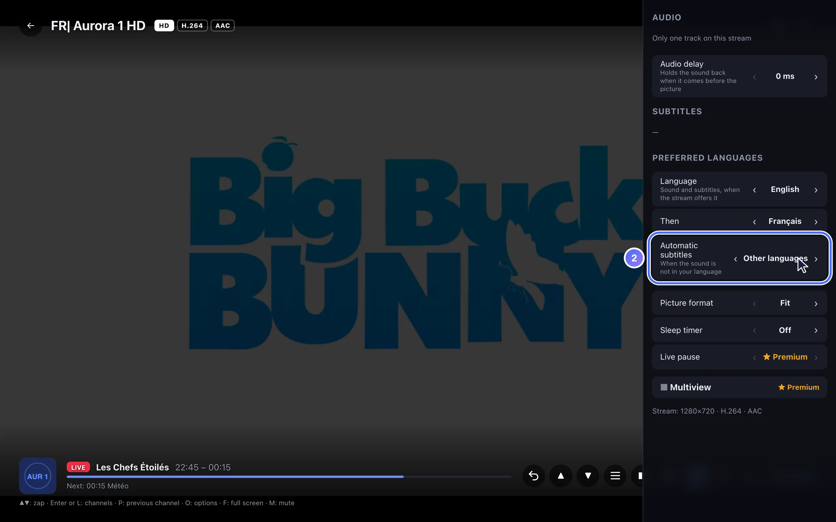
Task: Increase Sleep timer with right chevron
Action: (816, 330)
